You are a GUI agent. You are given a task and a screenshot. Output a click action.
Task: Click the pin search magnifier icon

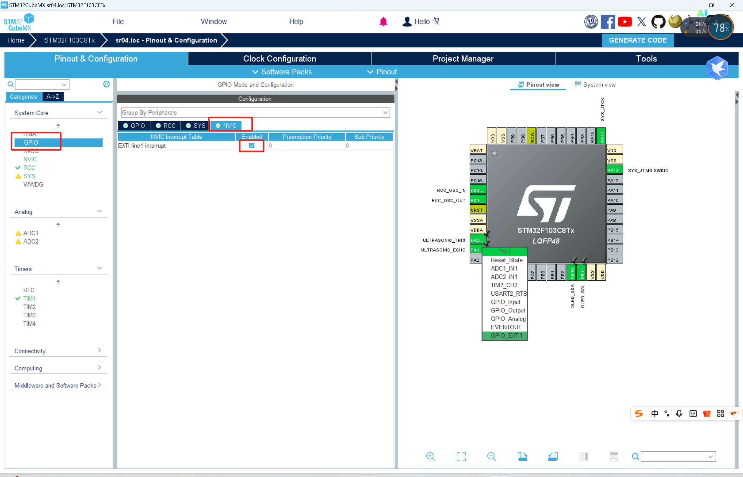click(635, 457)
